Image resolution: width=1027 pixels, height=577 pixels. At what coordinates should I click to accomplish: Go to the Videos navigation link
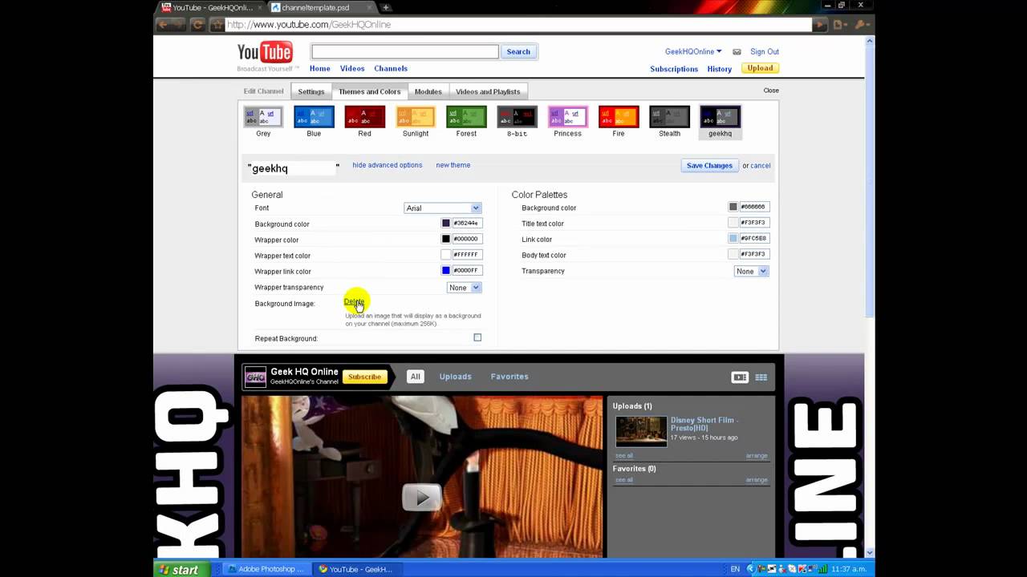(352, 69)
